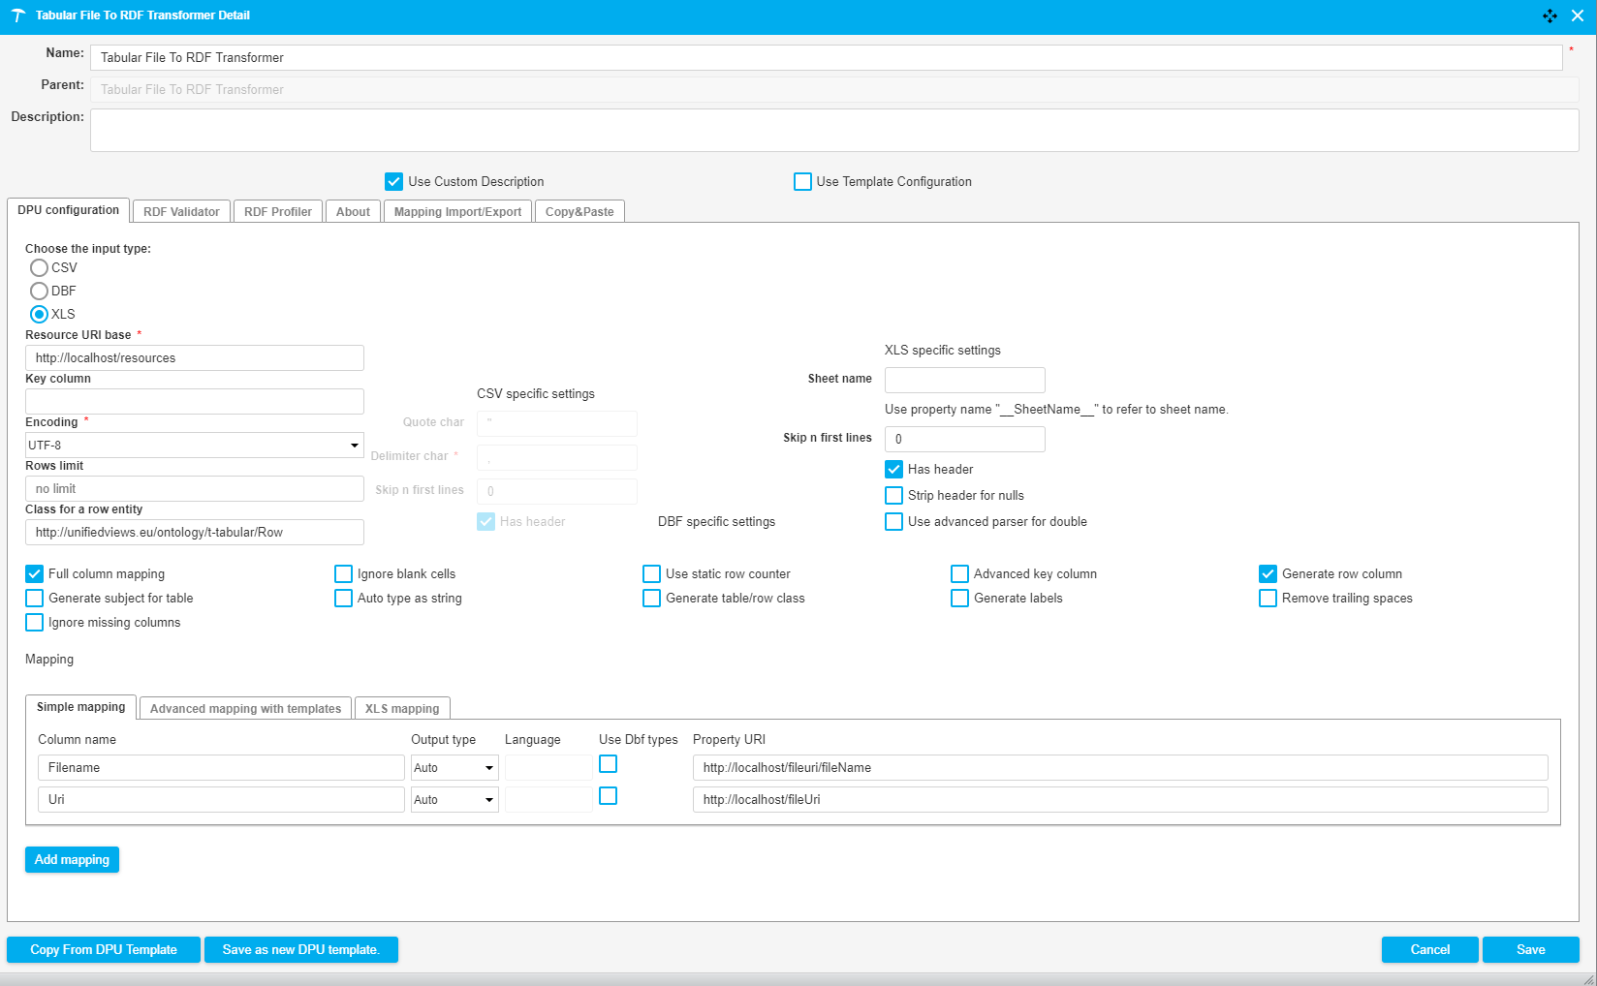Close the transformer detail dialog
Image resolution: width=1597 pixels, height=986 pixels.
(1578, 15)
